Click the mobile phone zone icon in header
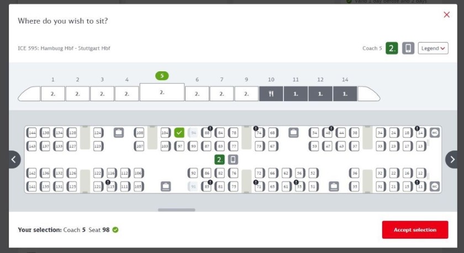The height and width of the screenshot is (253, 464). (408, 48)
